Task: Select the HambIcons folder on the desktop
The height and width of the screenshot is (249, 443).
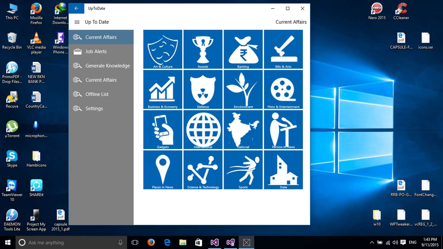Action: coord(36,159)
